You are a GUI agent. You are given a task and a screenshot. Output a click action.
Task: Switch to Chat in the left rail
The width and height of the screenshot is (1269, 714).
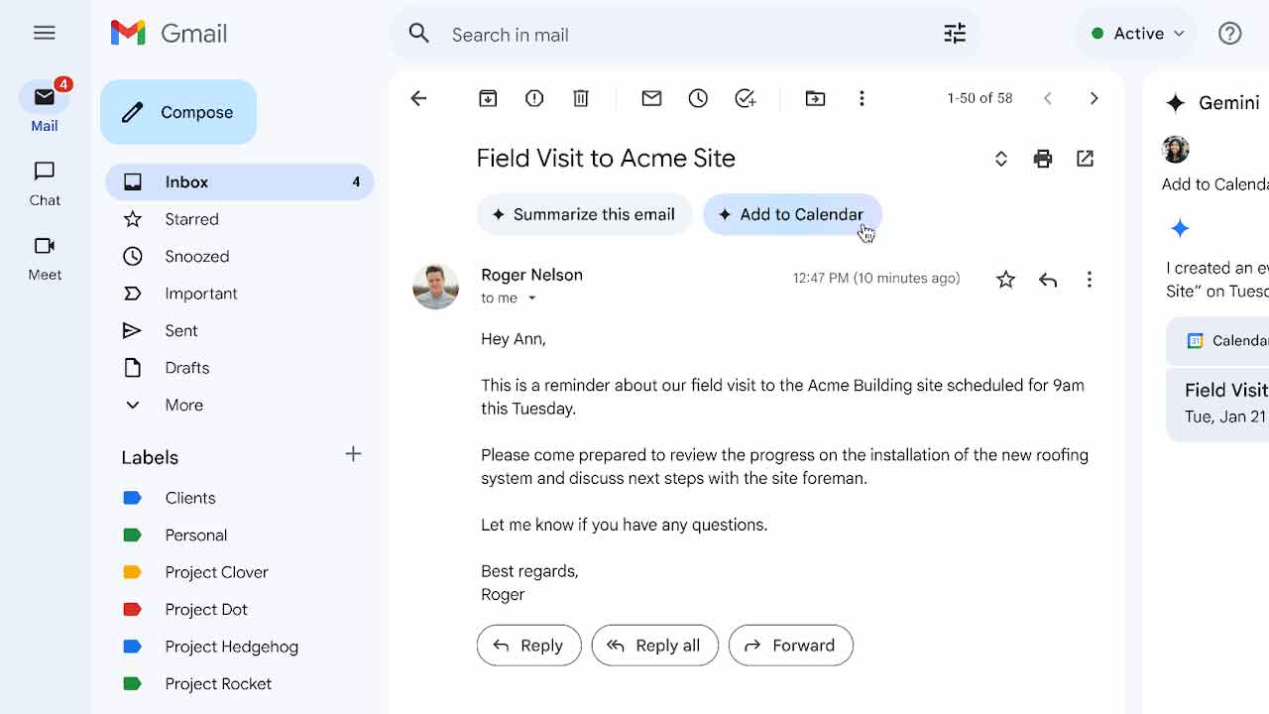click(45, 183)
